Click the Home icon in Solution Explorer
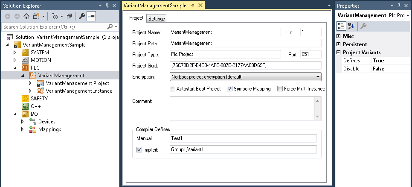412x187 pixels. click(26, 16)
